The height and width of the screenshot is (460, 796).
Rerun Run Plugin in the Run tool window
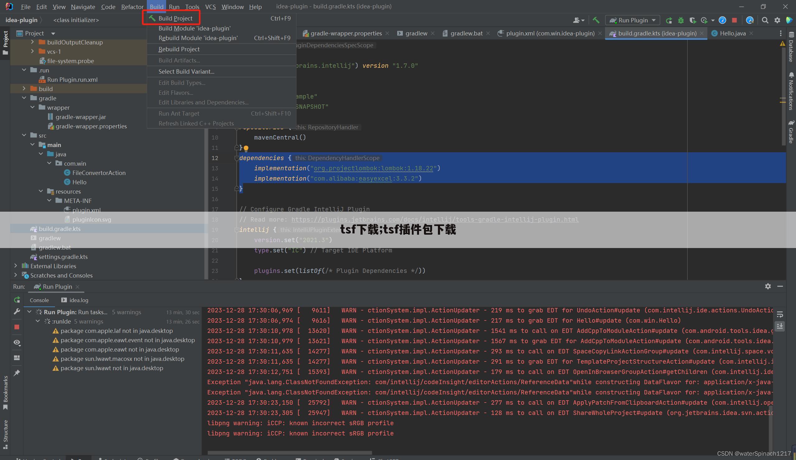tap(17, 299)
